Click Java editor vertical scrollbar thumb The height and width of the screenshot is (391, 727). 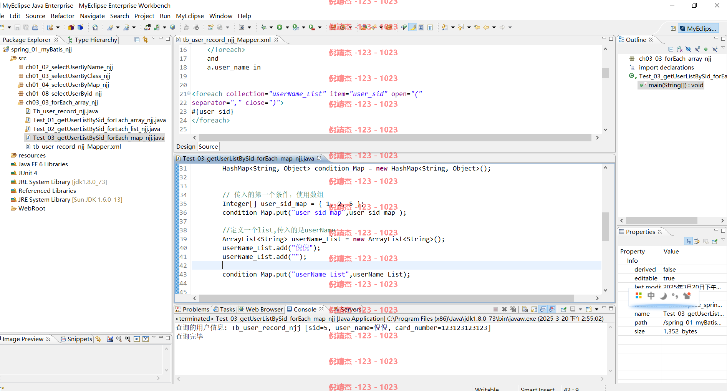(x=606, y=227)
